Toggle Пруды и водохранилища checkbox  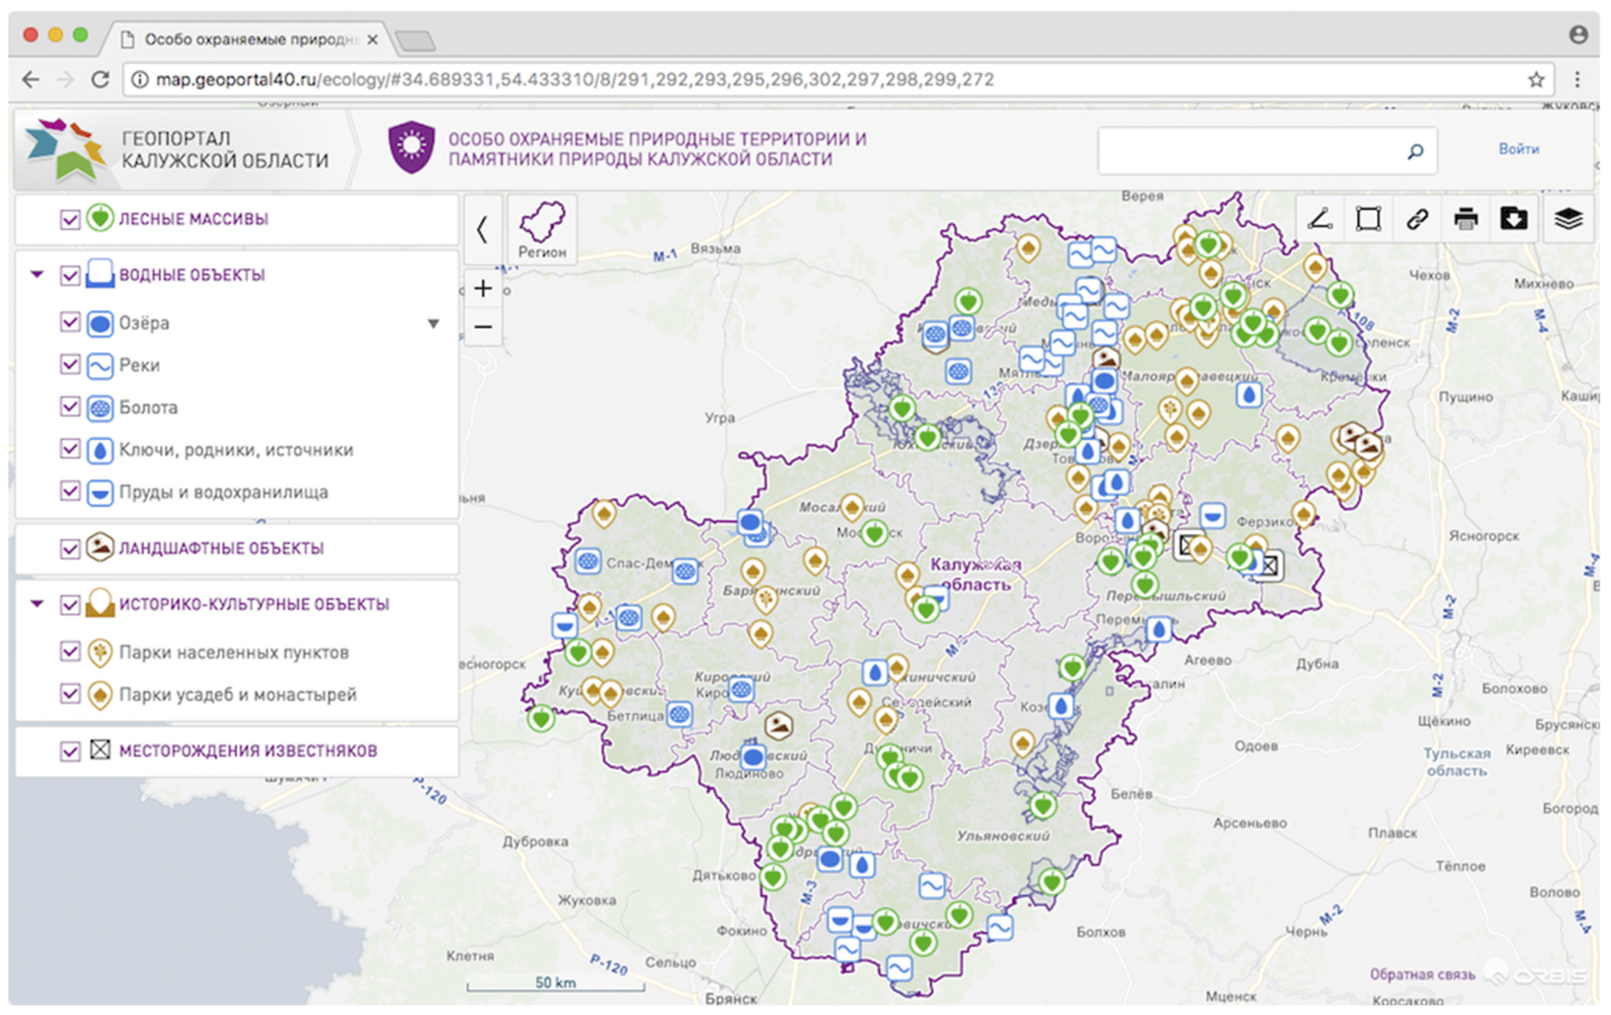coord(70,491)
